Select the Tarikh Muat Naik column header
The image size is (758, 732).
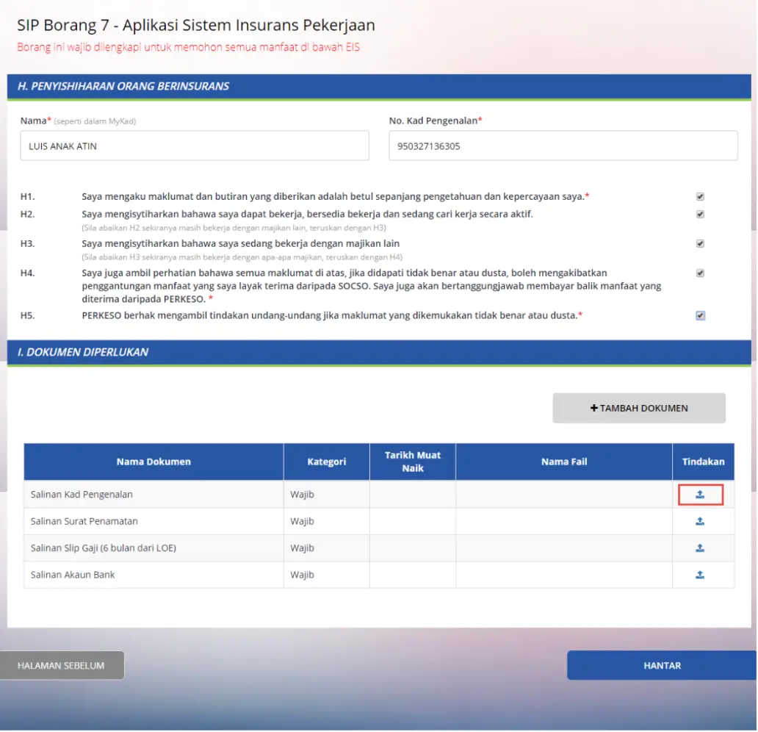(413, 462)
